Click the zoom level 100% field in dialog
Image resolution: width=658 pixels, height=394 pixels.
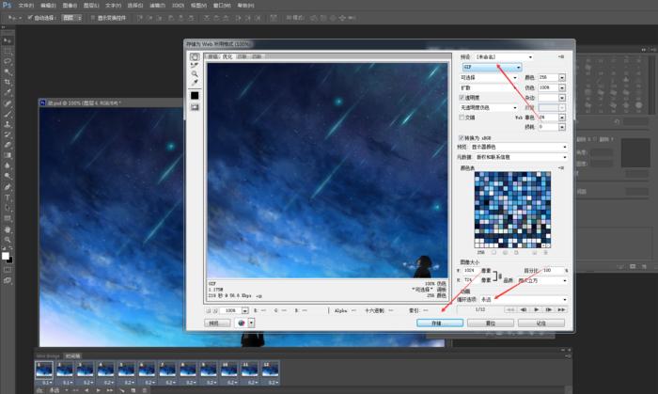pos(230,310)
